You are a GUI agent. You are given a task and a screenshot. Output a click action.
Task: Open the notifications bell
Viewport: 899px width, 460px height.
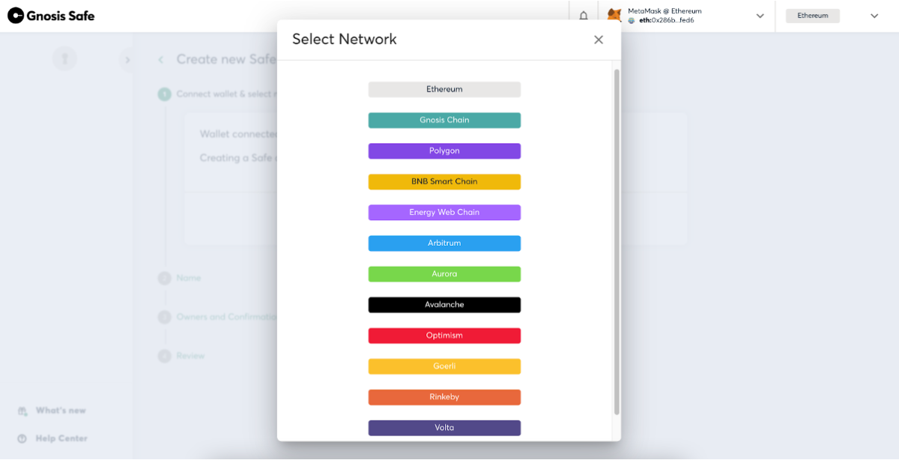click(584, 16)
